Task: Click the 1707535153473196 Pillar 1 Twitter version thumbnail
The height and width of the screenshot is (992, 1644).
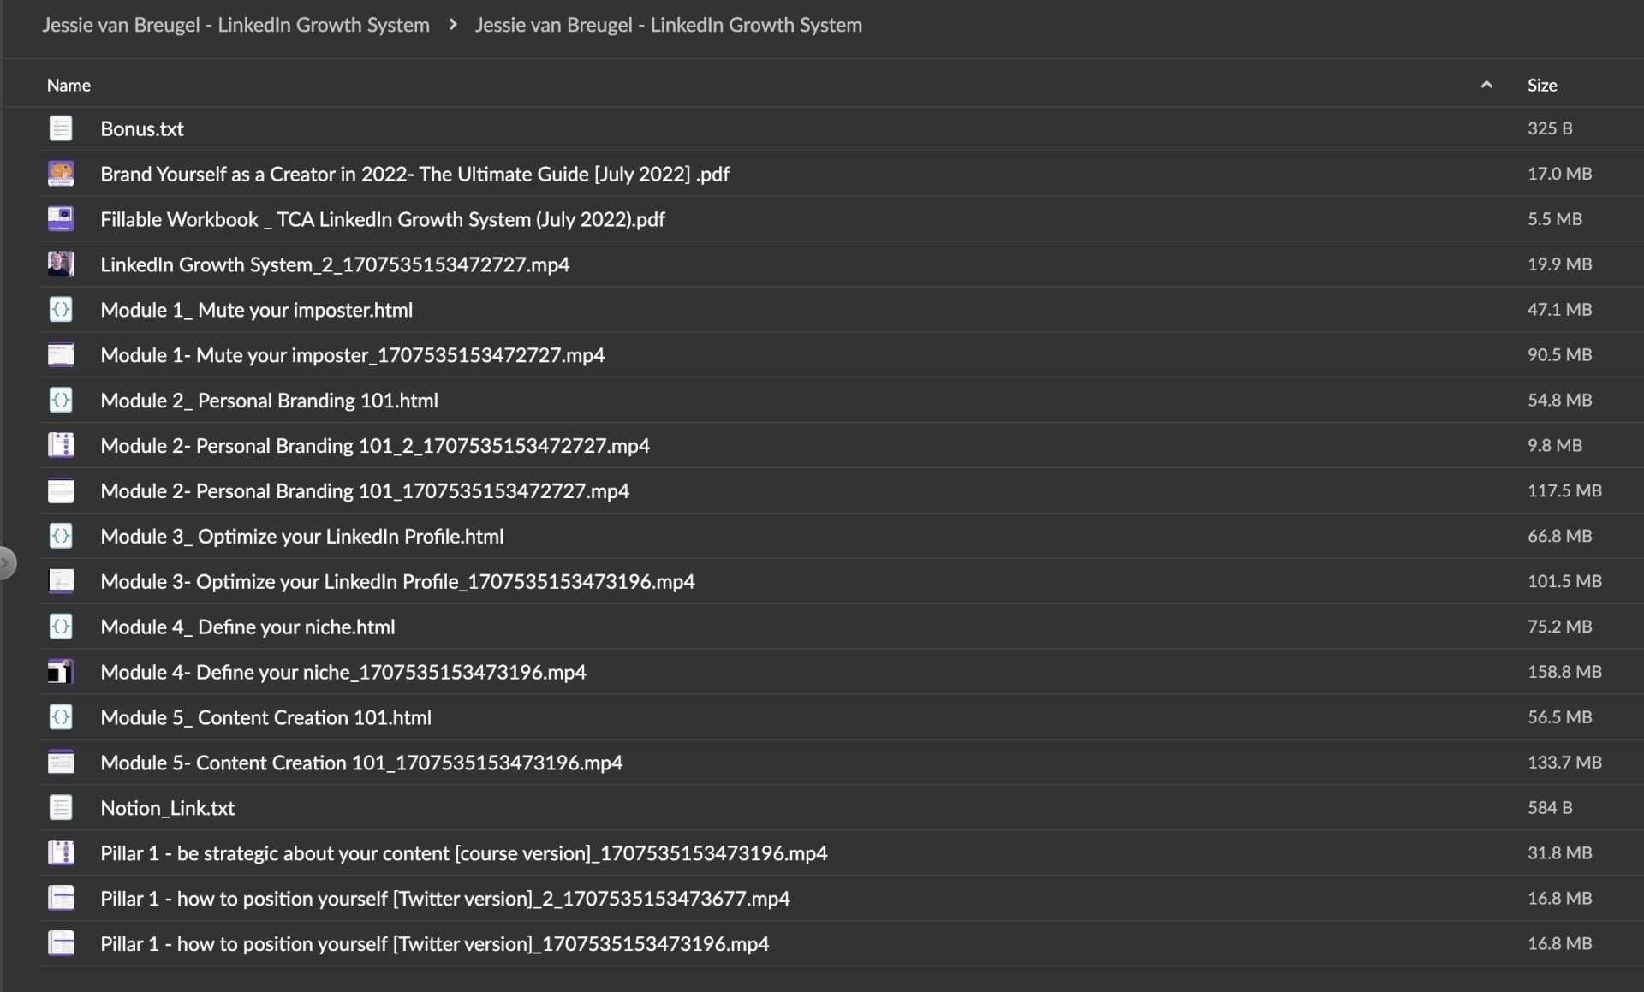Action: tap(61, 945)
